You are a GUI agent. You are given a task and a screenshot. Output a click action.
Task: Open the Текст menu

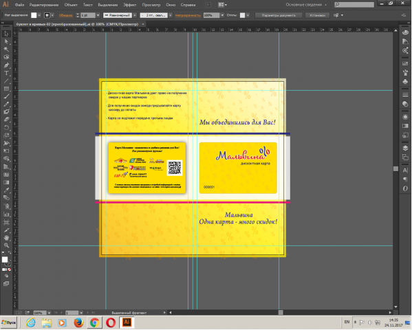point(88,5)
